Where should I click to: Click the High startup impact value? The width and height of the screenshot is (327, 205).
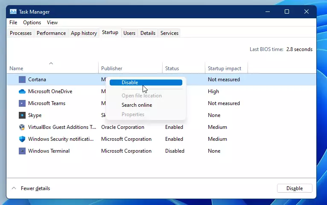tap(213, 91)
